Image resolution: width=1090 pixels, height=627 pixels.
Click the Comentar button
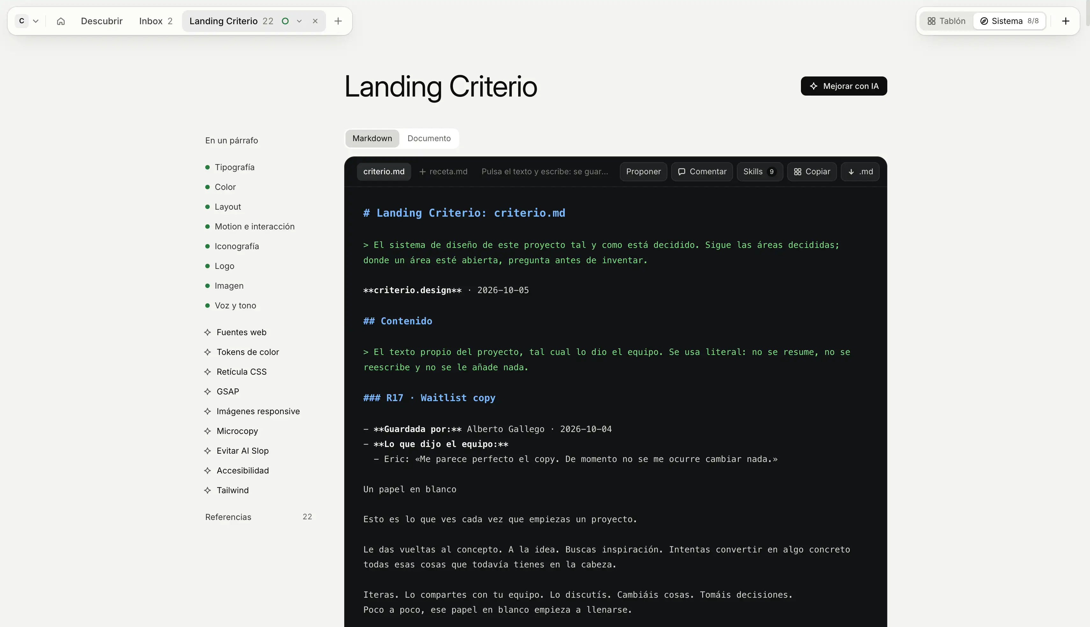(x=702, y=171)
